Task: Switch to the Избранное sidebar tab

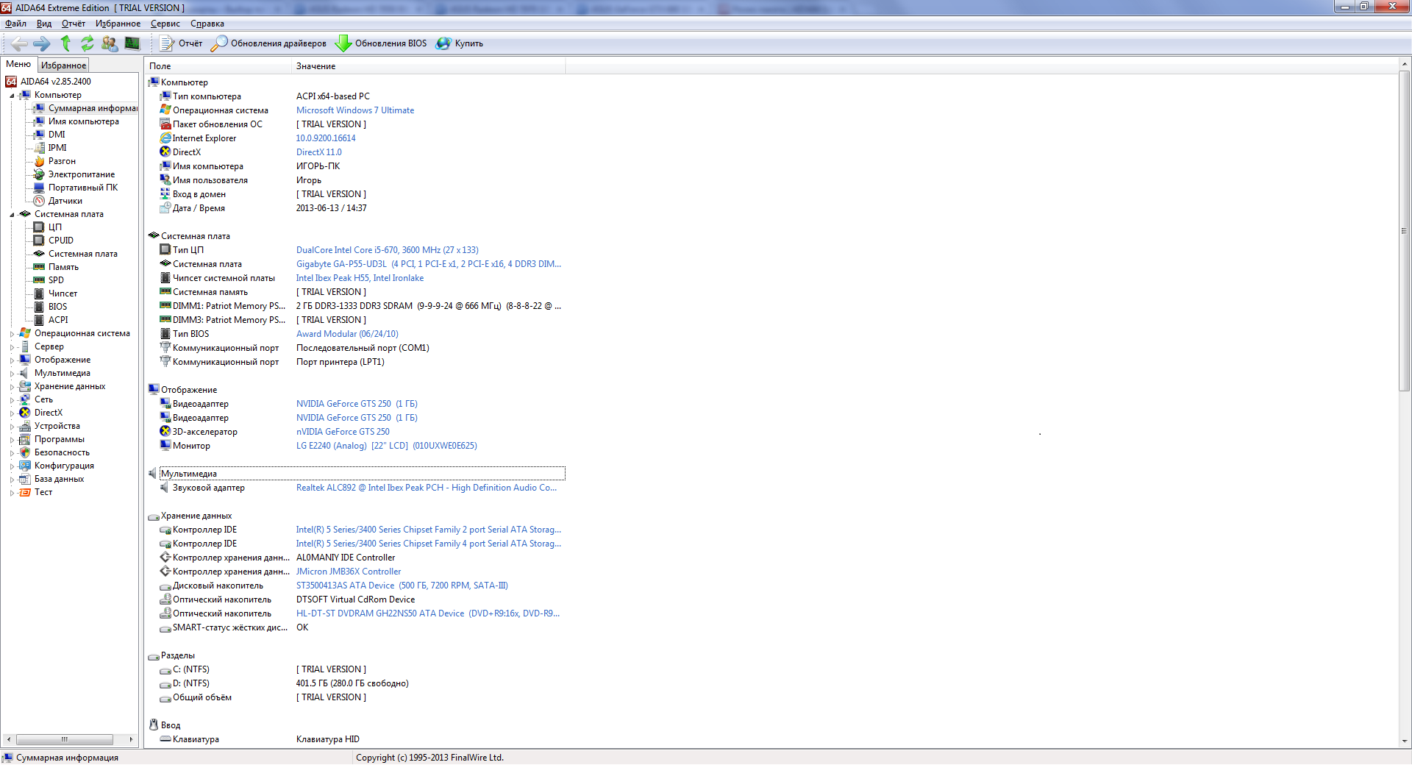Action: tap(63, 65)
